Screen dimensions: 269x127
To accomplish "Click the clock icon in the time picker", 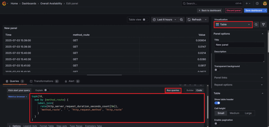I will pyautogui.click(x=154, y=20).
